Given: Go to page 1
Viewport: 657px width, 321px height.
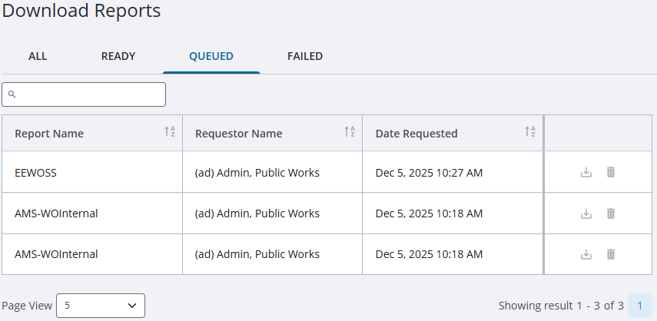Looking at the screenshot, I should [639, 306].
